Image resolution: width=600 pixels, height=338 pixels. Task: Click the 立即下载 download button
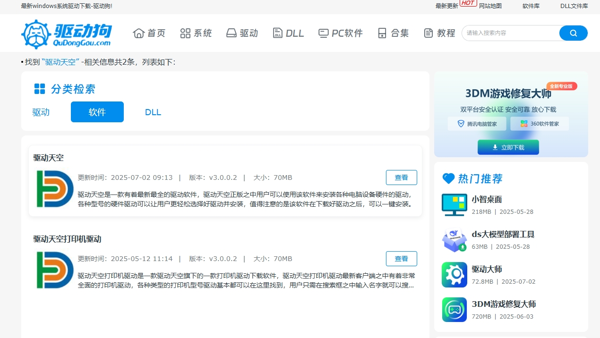[508, 147]
